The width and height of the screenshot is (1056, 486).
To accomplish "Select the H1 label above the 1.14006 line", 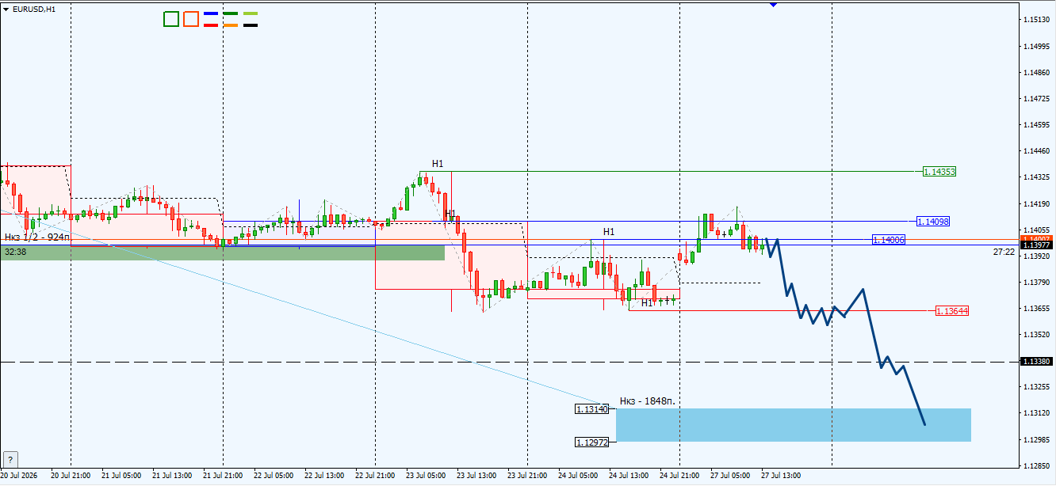I will 609,232.
